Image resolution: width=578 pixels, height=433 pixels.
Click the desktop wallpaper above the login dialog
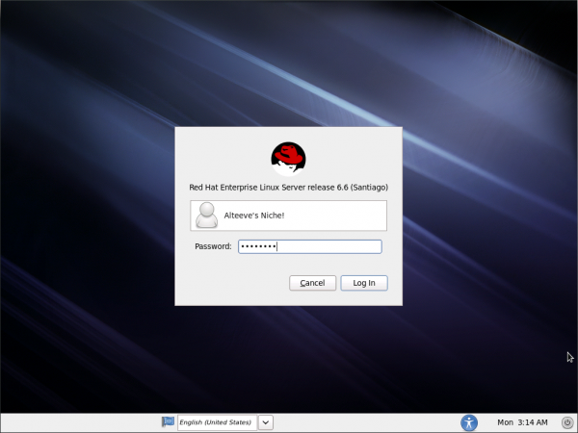[x=289, y=67]
